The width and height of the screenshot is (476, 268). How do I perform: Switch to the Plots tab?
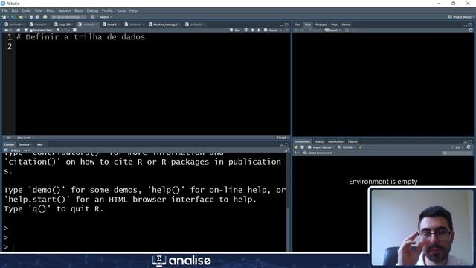coord(308,25)
